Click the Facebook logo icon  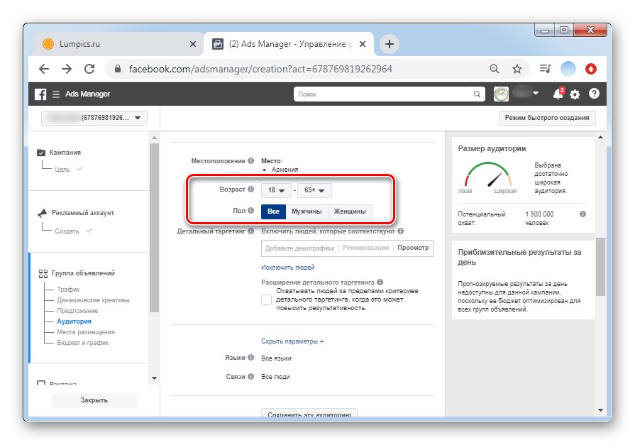pos(40,94)
